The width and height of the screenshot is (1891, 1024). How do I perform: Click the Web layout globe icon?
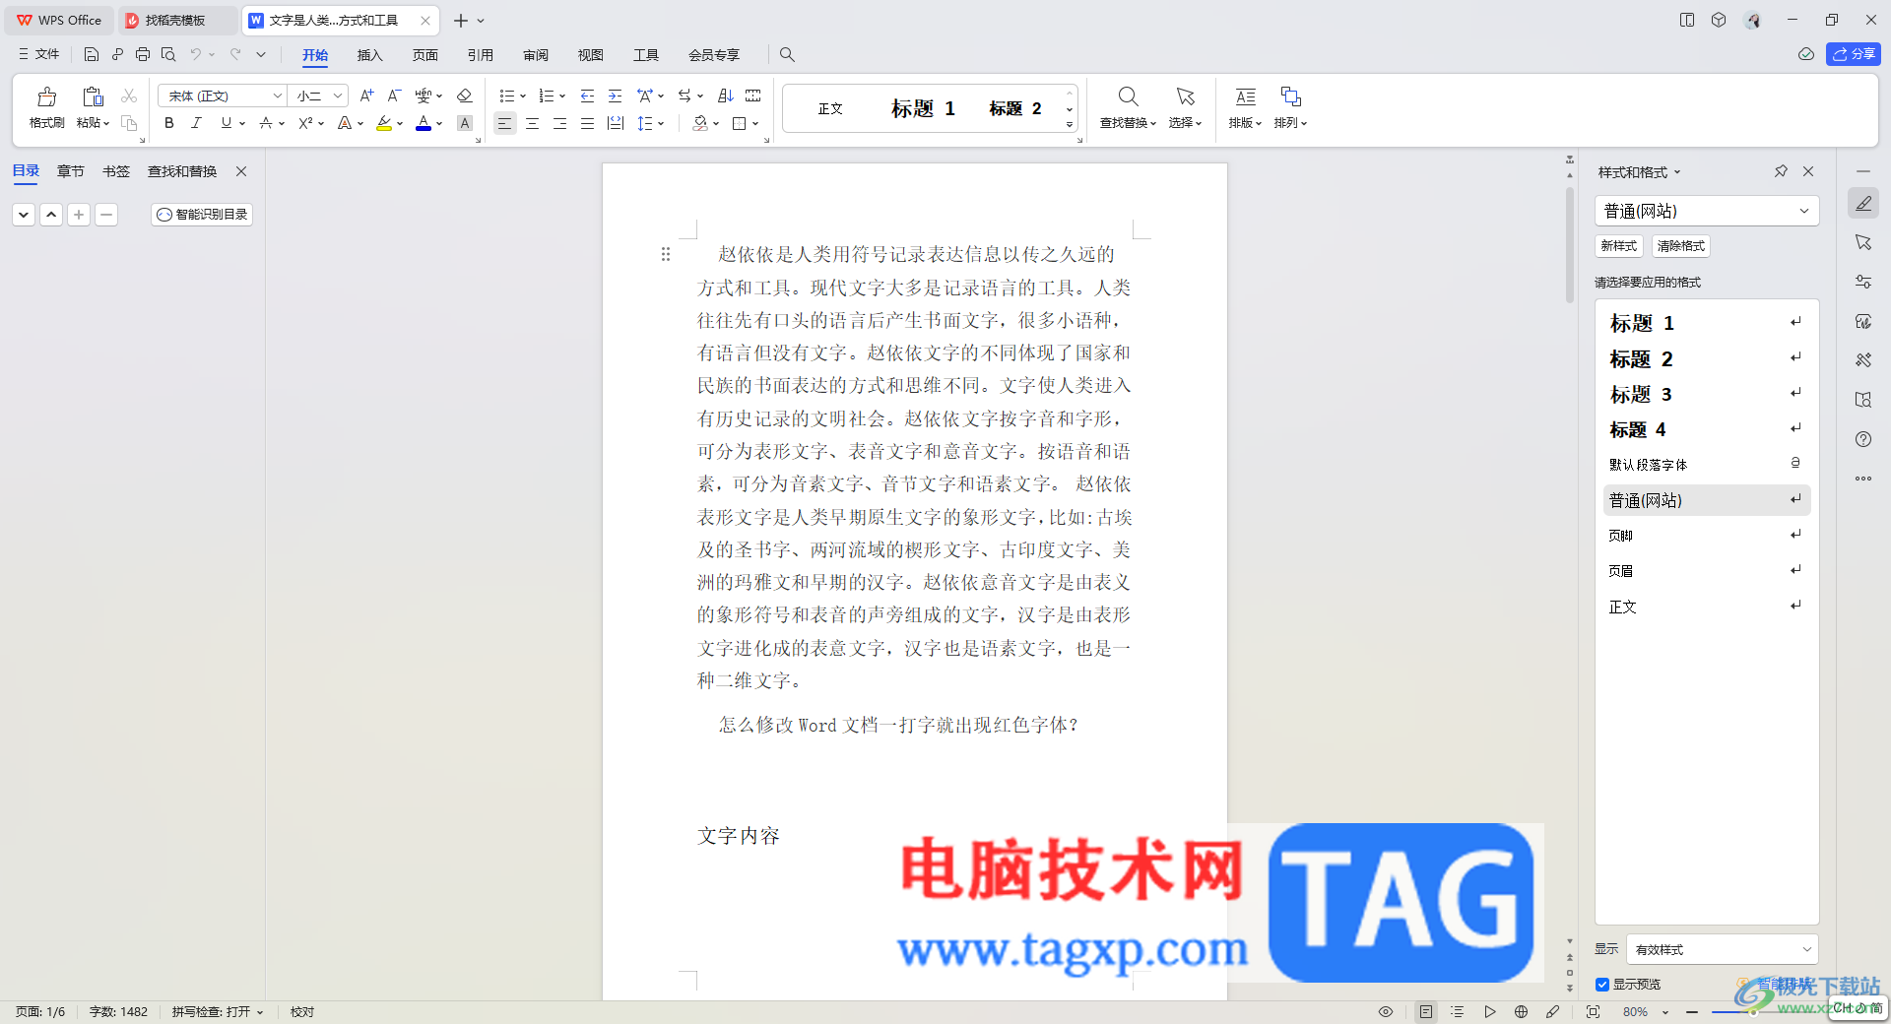1521,1011
